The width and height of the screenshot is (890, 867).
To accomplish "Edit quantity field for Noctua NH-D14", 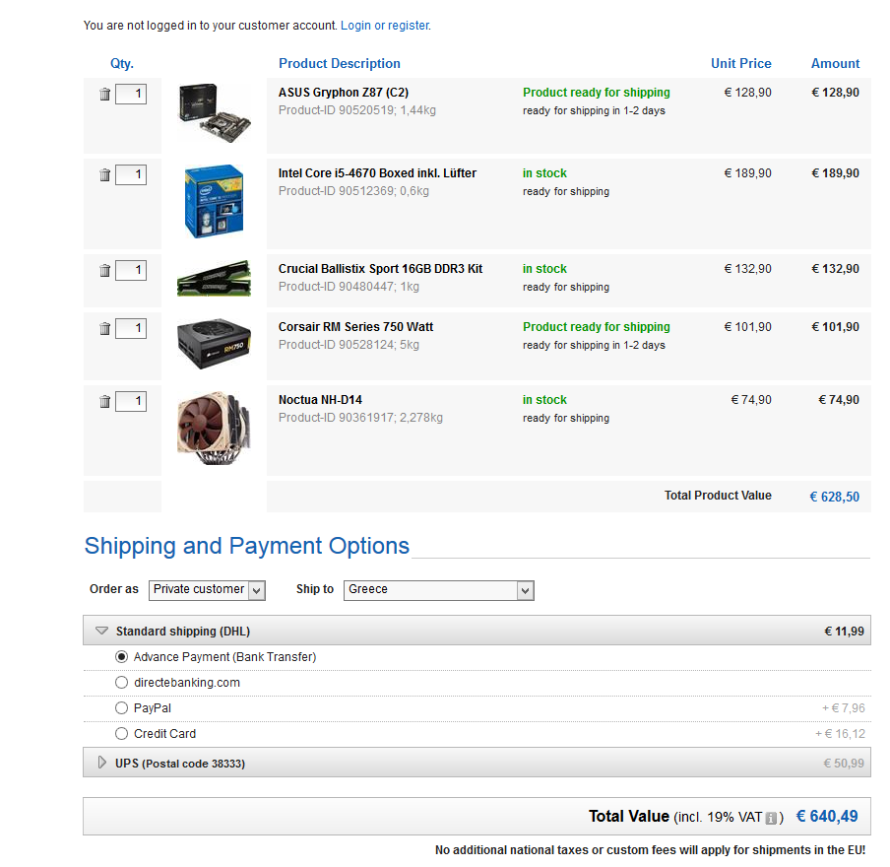I will click(131, 402).
